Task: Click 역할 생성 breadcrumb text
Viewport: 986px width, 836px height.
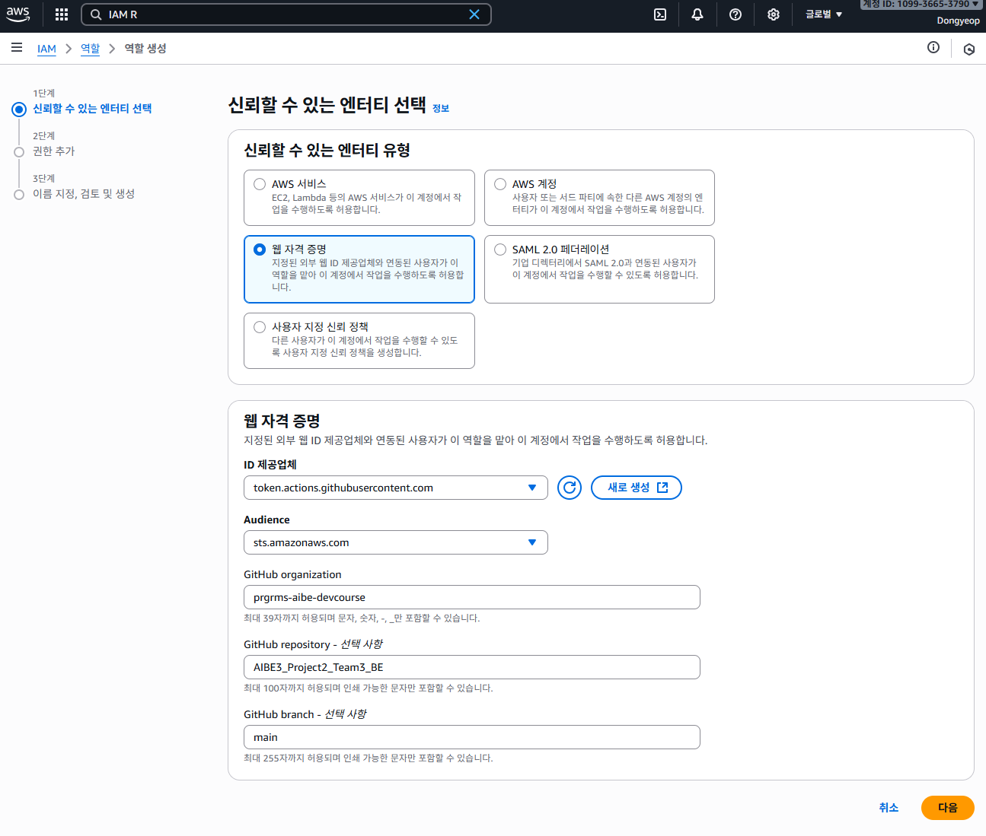Action: click(x=145, y=49)
